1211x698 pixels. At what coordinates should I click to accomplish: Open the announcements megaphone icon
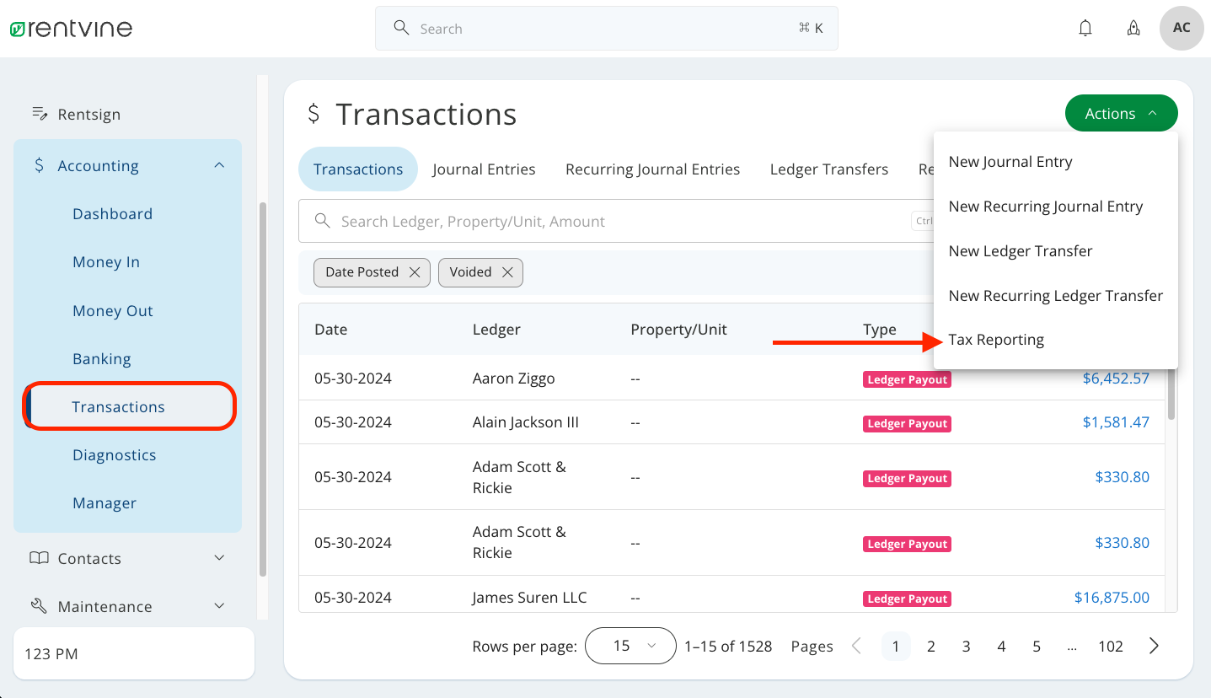[x=1133, y=28]
